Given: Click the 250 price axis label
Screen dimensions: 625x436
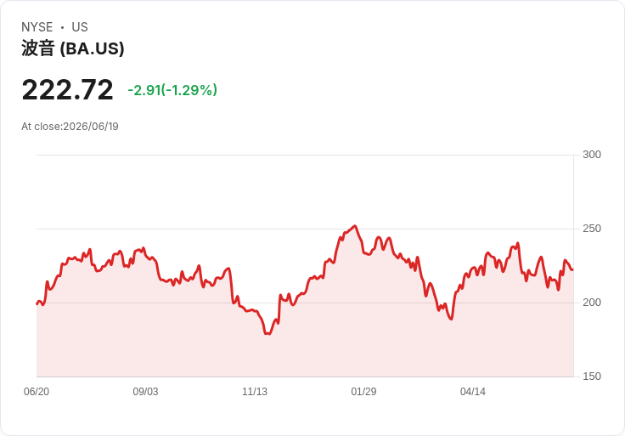Looking at the screenshot, I should point(592,229).
